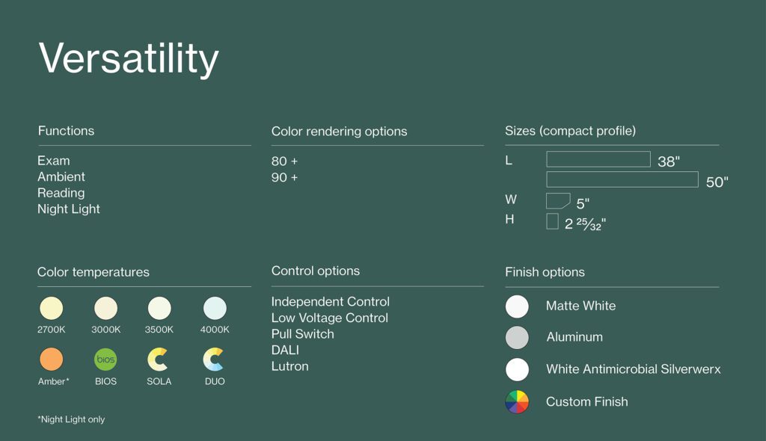Click the 38-inch length bar diagram
The image size is (766, 441).
click(x=598, y=159)
